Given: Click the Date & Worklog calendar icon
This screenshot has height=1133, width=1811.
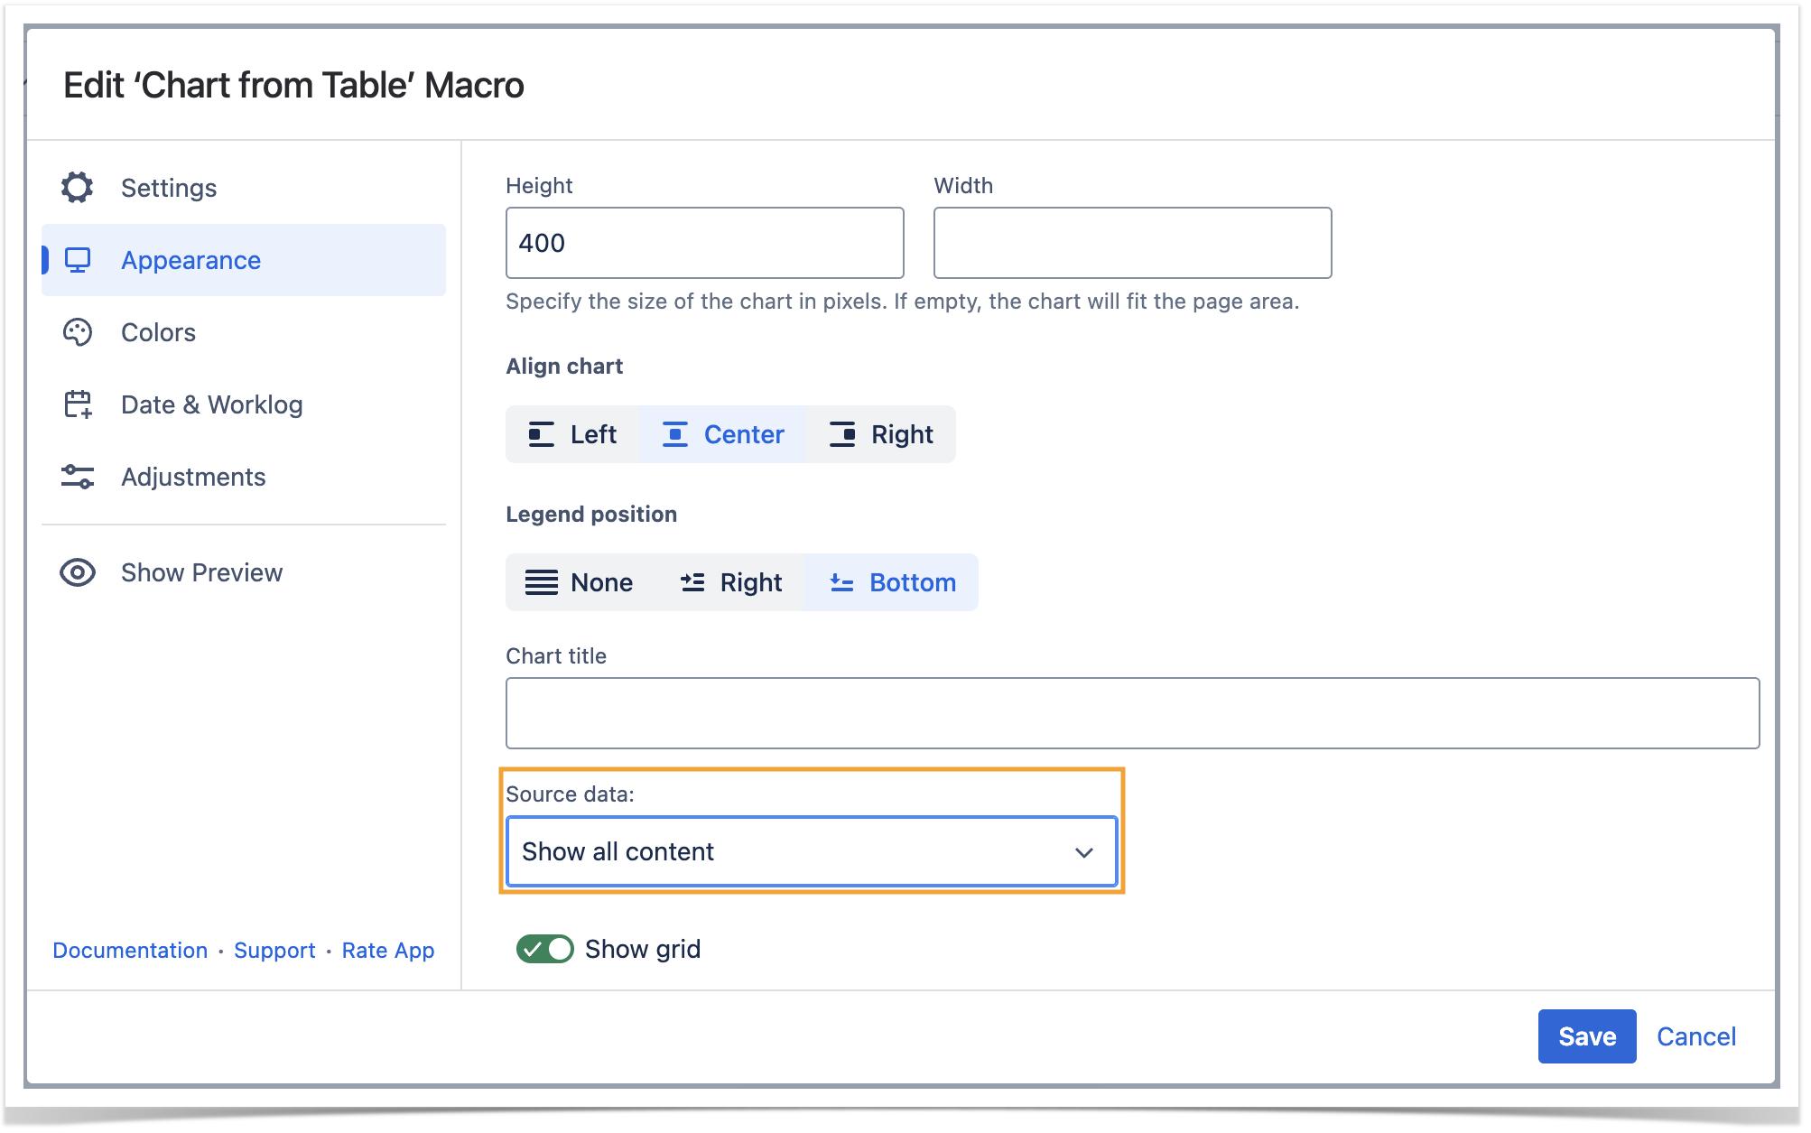Looking at the screenshot, I should tap(78, 404).
